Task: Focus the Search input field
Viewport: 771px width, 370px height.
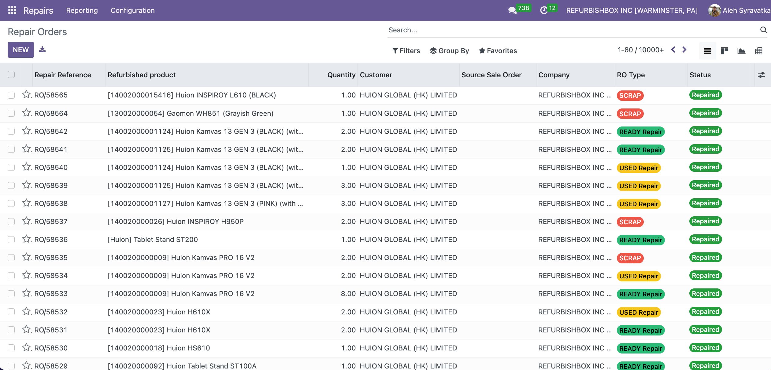Action: [x=572, y=30]
